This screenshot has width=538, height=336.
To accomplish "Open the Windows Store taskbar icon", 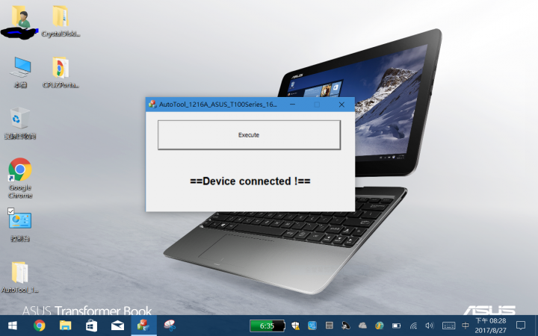I will pyautogui.click(x=91, y=326).
